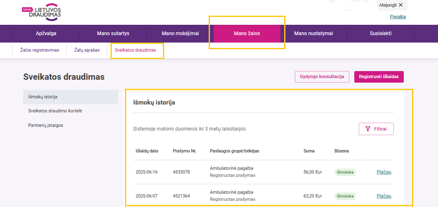Open the Mano sutartys tab
The width and height of the screenshot is (438, 207).
(113, 33)
